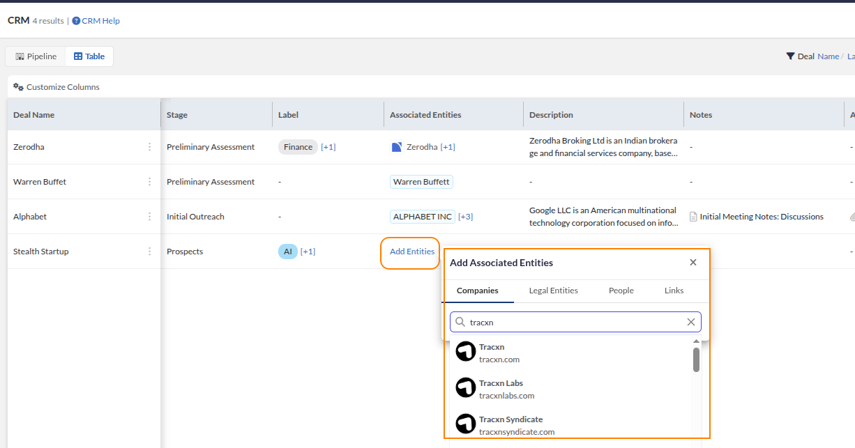Viewport: 855px width, 448px height.
Task: Select the Legal Entities tab
Action: point(553,291)
